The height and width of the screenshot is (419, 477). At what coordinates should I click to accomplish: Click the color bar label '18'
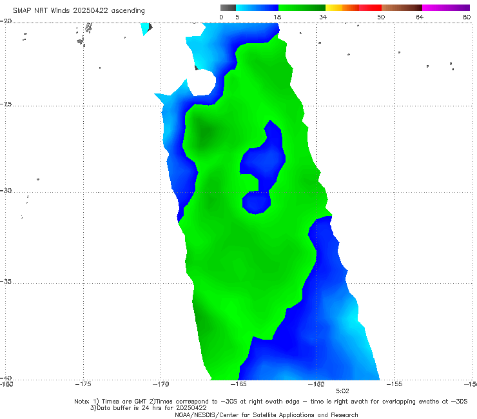click(277, 17)
